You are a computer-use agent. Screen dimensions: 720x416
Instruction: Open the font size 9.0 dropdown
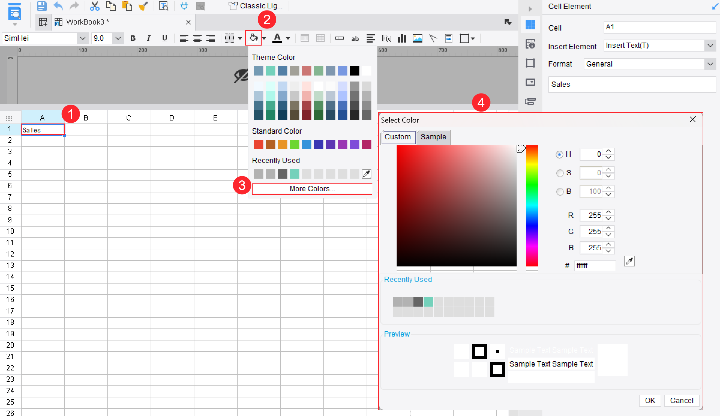tap(118, 38)
